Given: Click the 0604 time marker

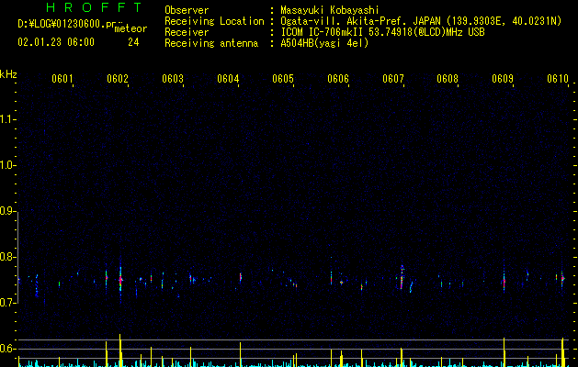Looking at the screenshot, I should tap(228, 78).
